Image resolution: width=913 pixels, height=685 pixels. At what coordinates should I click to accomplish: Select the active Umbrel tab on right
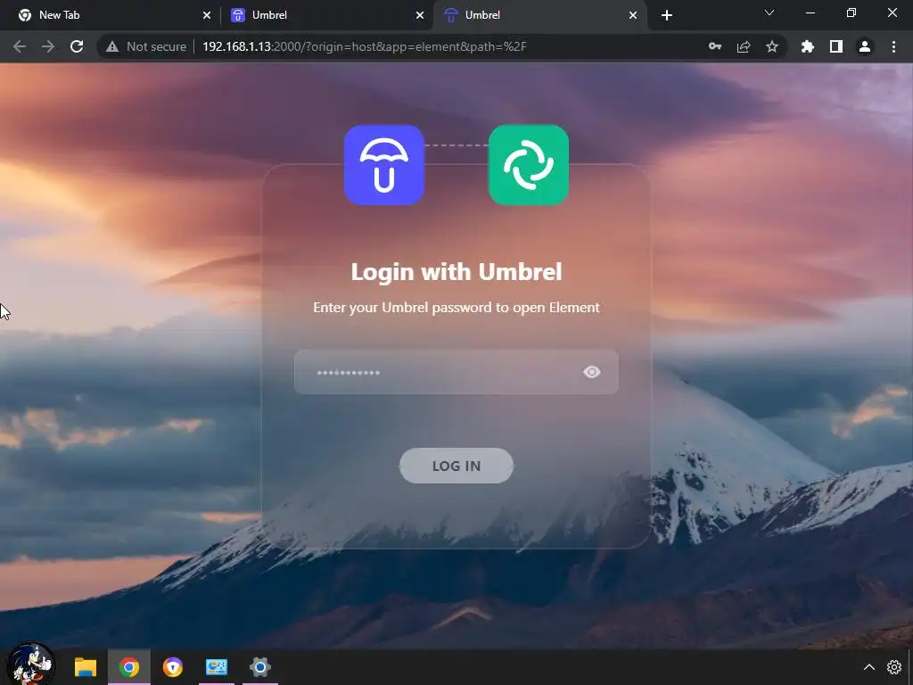click(539, 15)
